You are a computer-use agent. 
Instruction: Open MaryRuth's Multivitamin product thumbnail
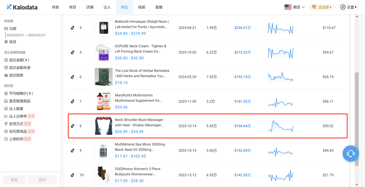(x=104, y=101)
